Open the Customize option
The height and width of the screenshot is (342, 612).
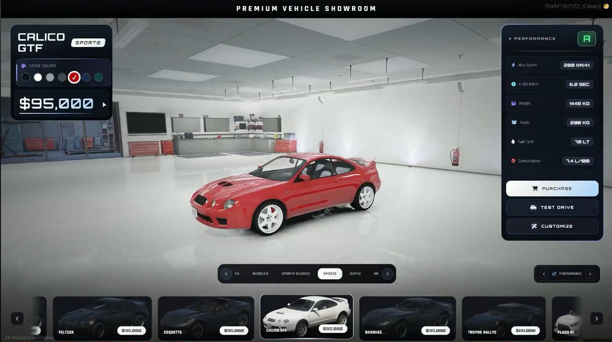pyautogui.click(x=552, y=226)
